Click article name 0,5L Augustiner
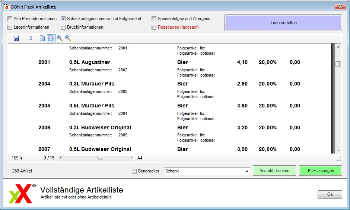This screenshot has width=350, height=210. (90, 62)
